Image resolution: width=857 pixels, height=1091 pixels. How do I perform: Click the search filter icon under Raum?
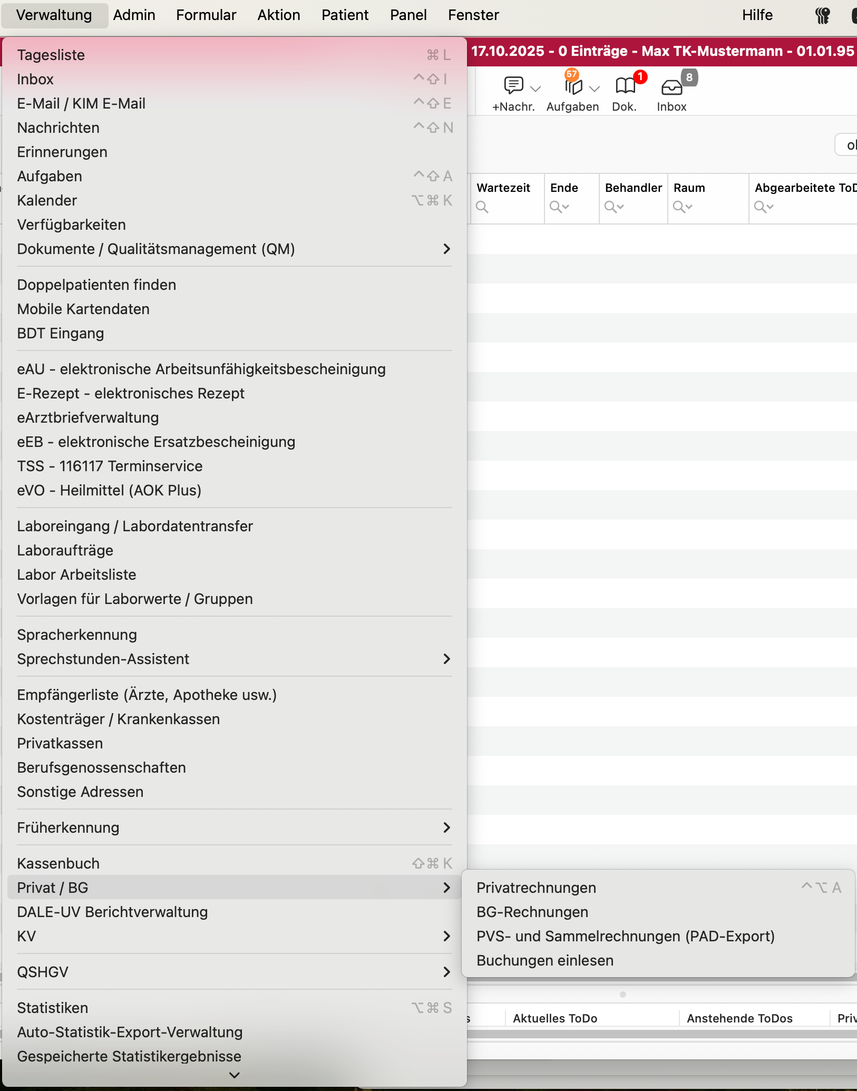tap(683, 207)
